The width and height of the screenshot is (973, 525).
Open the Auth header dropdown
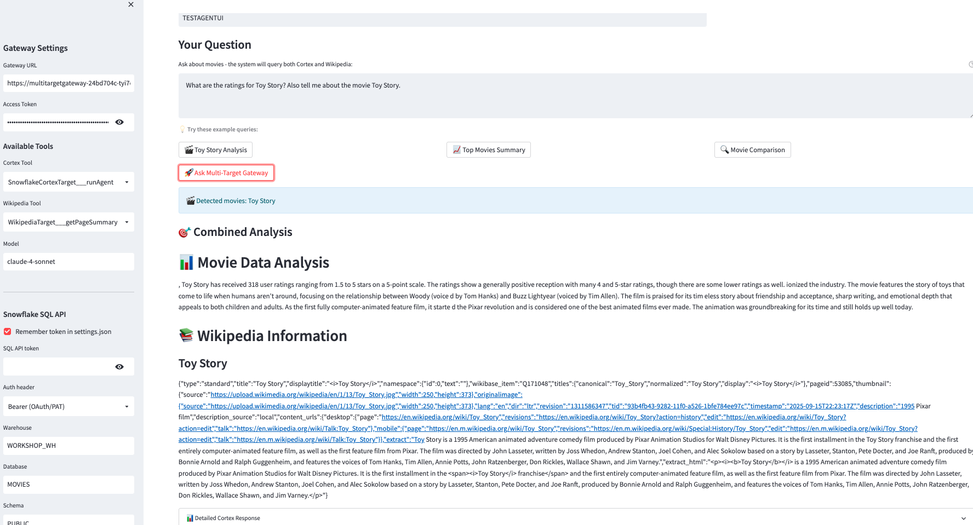(68, 407)
